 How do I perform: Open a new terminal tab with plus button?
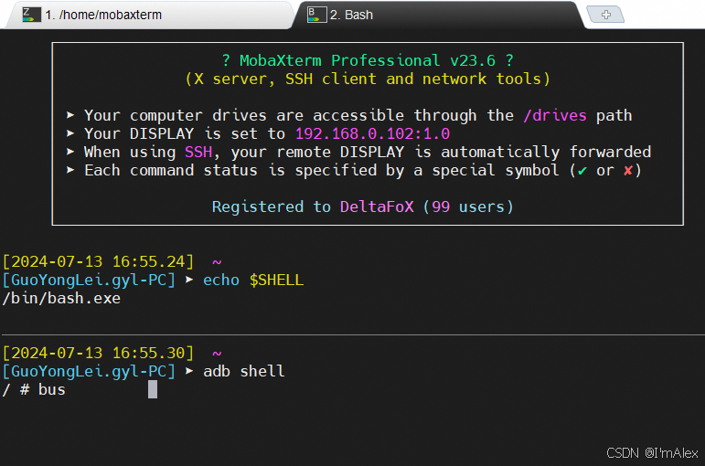click(x=605, y=15)
